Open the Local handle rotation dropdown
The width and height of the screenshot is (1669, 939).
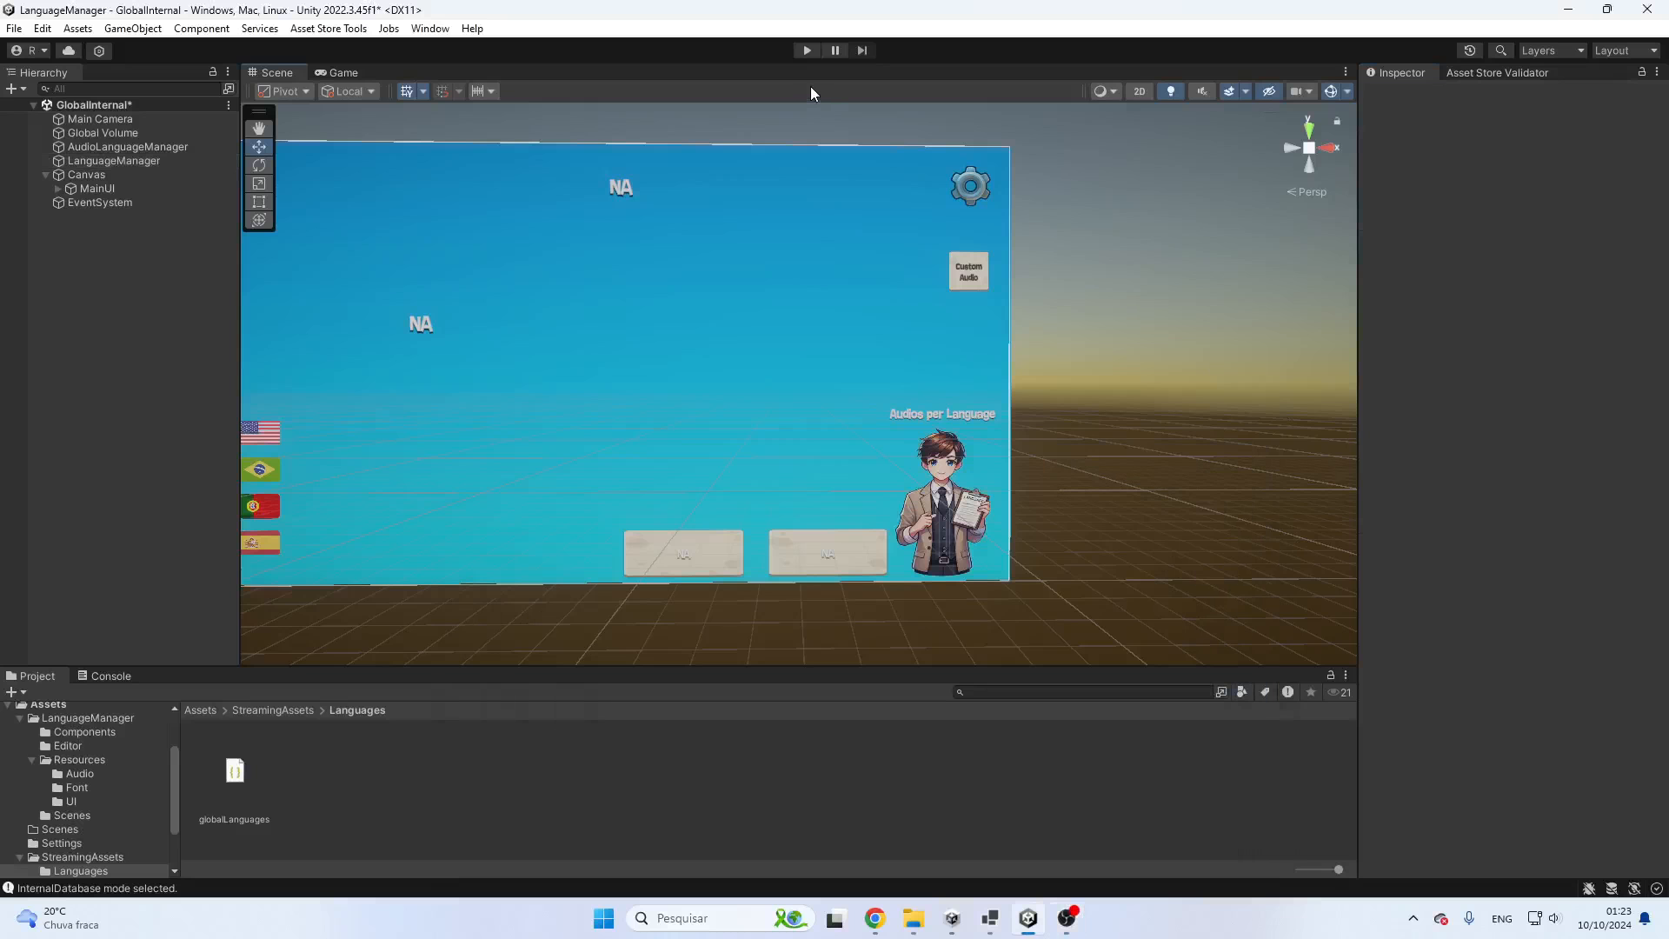click(349, 91)
